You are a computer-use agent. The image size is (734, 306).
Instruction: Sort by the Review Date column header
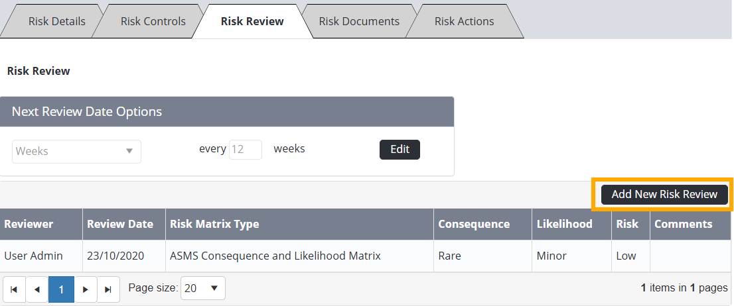point(120,224)
